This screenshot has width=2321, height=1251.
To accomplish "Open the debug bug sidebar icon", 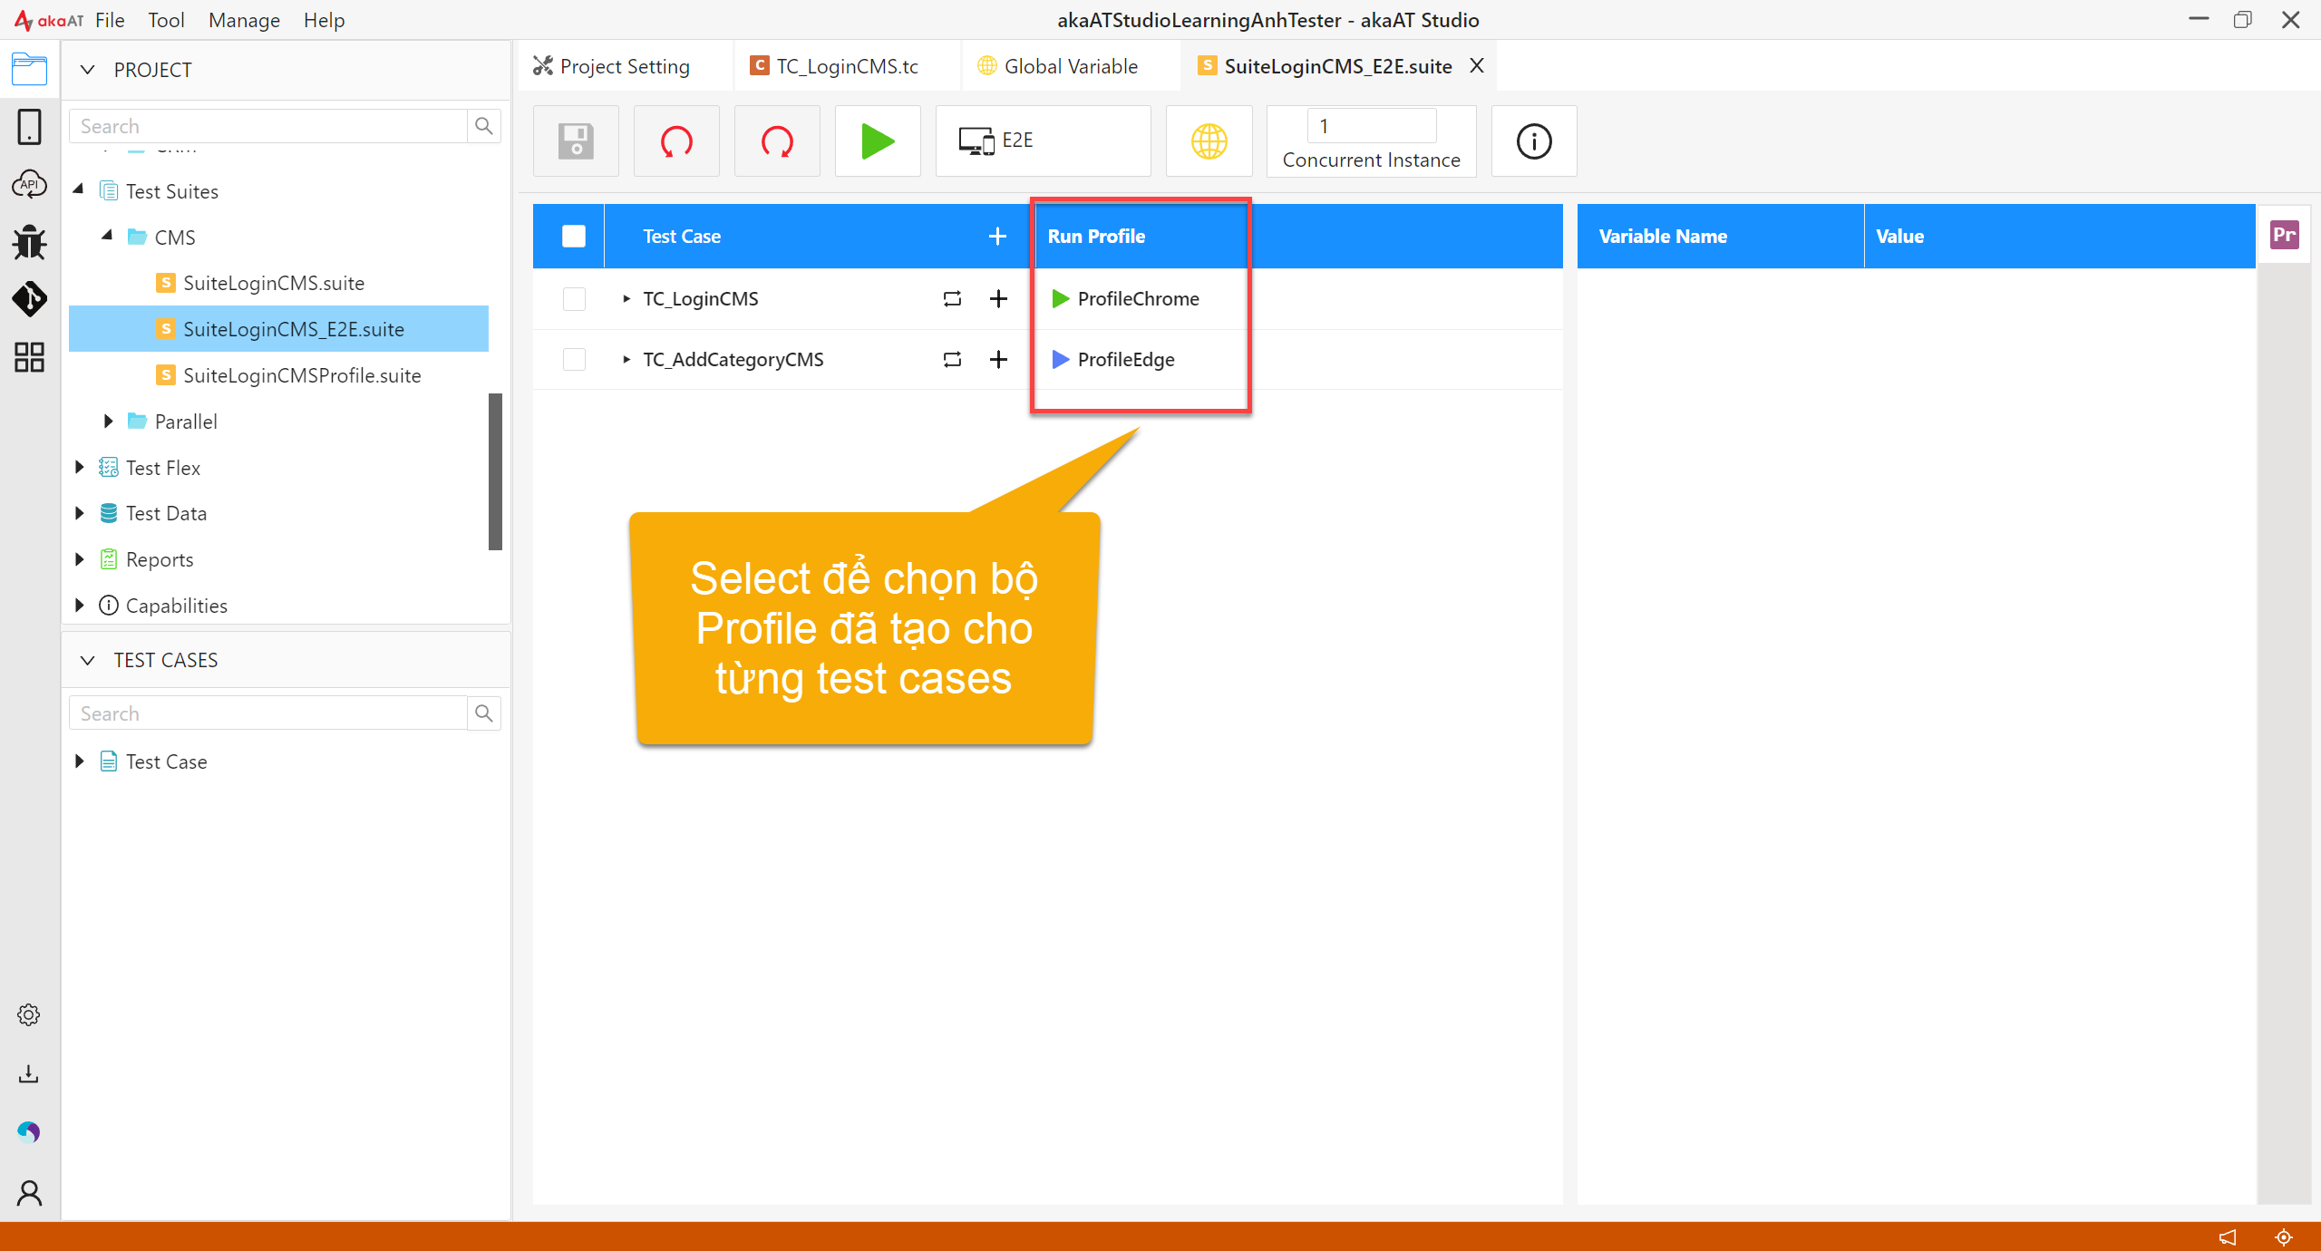I will point(29,242).
